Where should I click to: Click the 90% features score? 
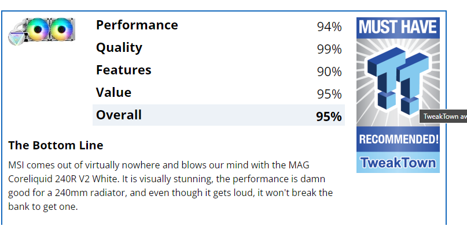(329, 72)
